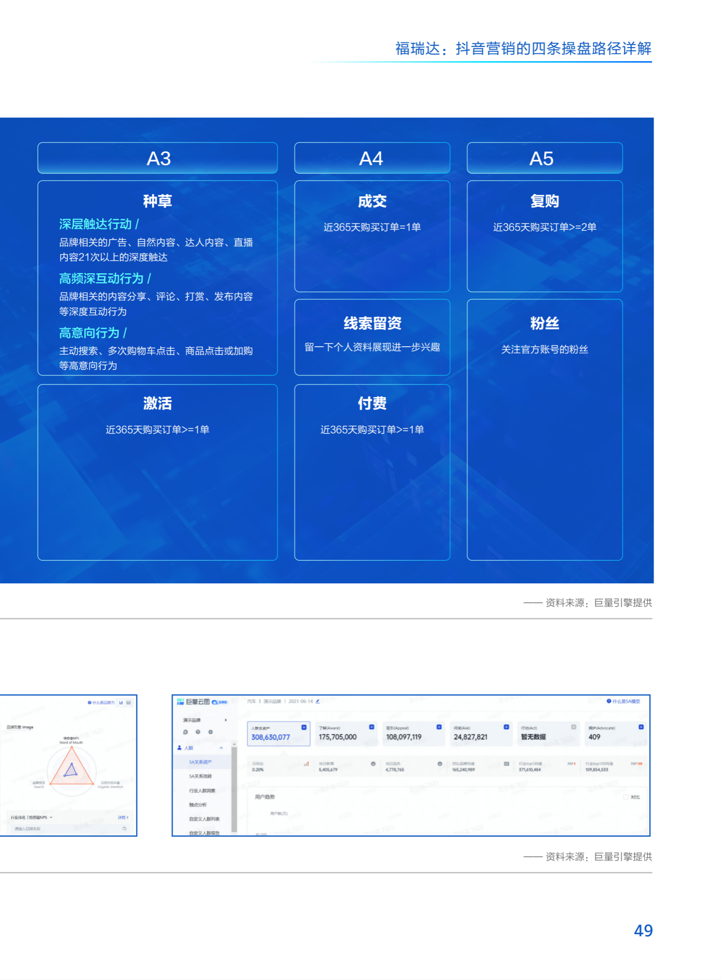Image resolution: width=721 pixels, height=980 pixels.
Task: Click the icon beside 对比品牌均值
Action: [507, 764]
